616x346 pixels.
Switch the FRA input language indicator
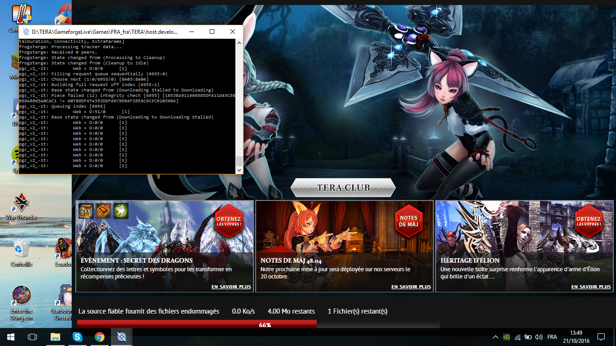pos(552,337)
